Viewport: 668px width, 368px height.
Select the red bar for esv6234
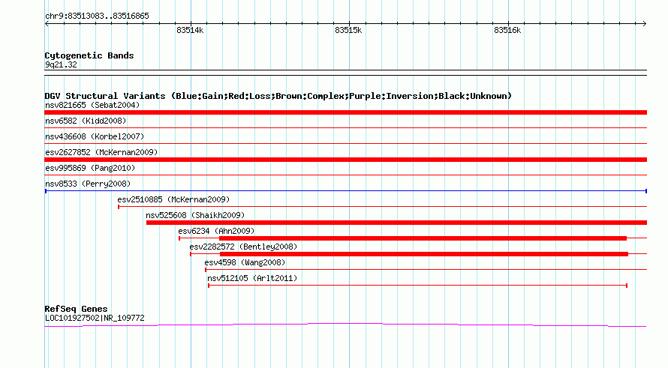(423, 238)
